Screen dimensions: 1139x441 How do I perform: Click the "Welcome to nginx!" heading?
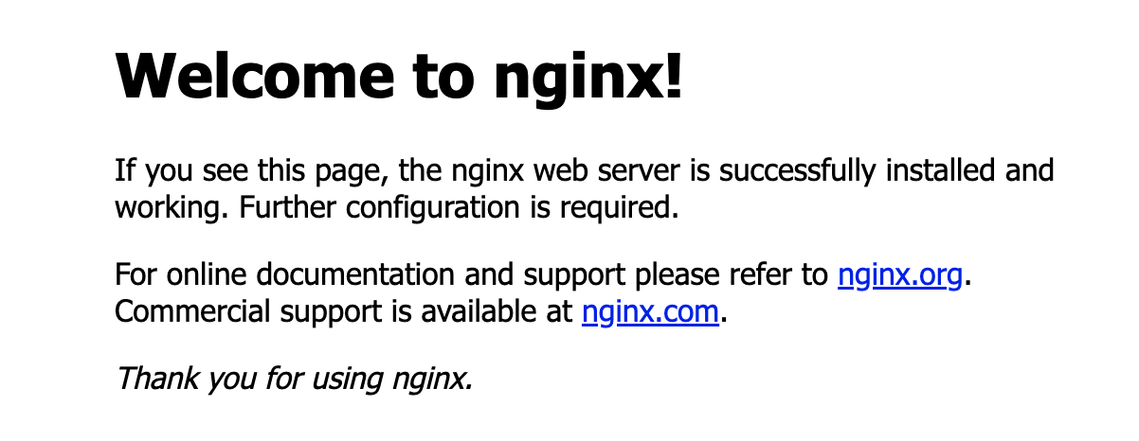click(x=399, y=76)
